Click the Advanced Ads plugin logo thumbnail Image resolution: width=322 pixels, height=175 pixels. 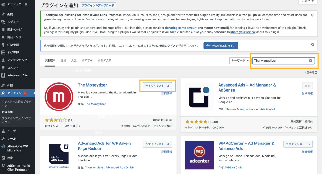click(x=199, y=97)
